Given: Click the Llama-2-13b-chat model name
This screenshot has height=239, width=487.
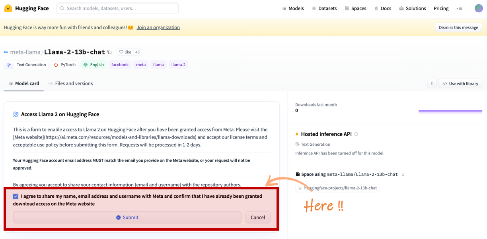Looking at the screenshot, I should pyautogui.click(x=74, y=52).
